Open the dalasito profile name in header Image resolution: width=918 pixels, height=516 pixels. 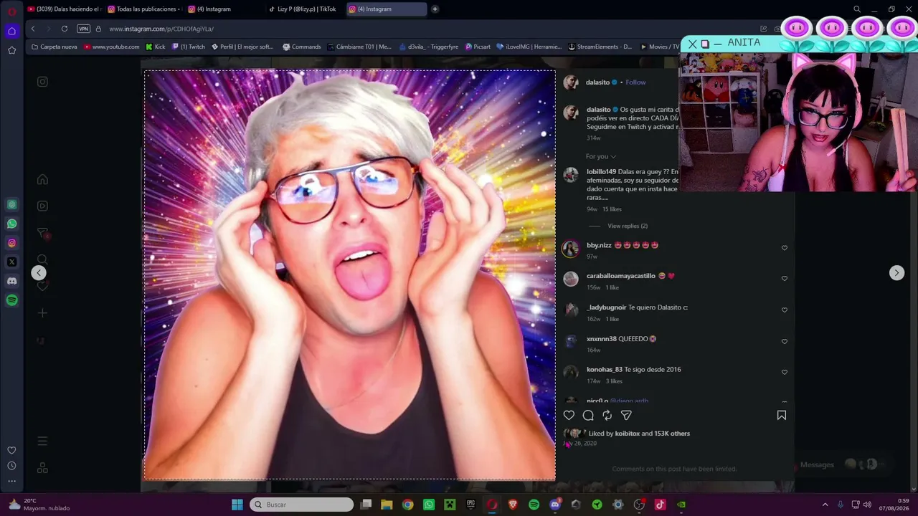point(598,82)
